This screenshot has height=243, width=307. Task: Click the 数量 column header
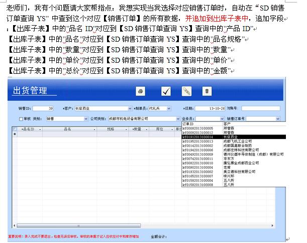click(137, 129)
